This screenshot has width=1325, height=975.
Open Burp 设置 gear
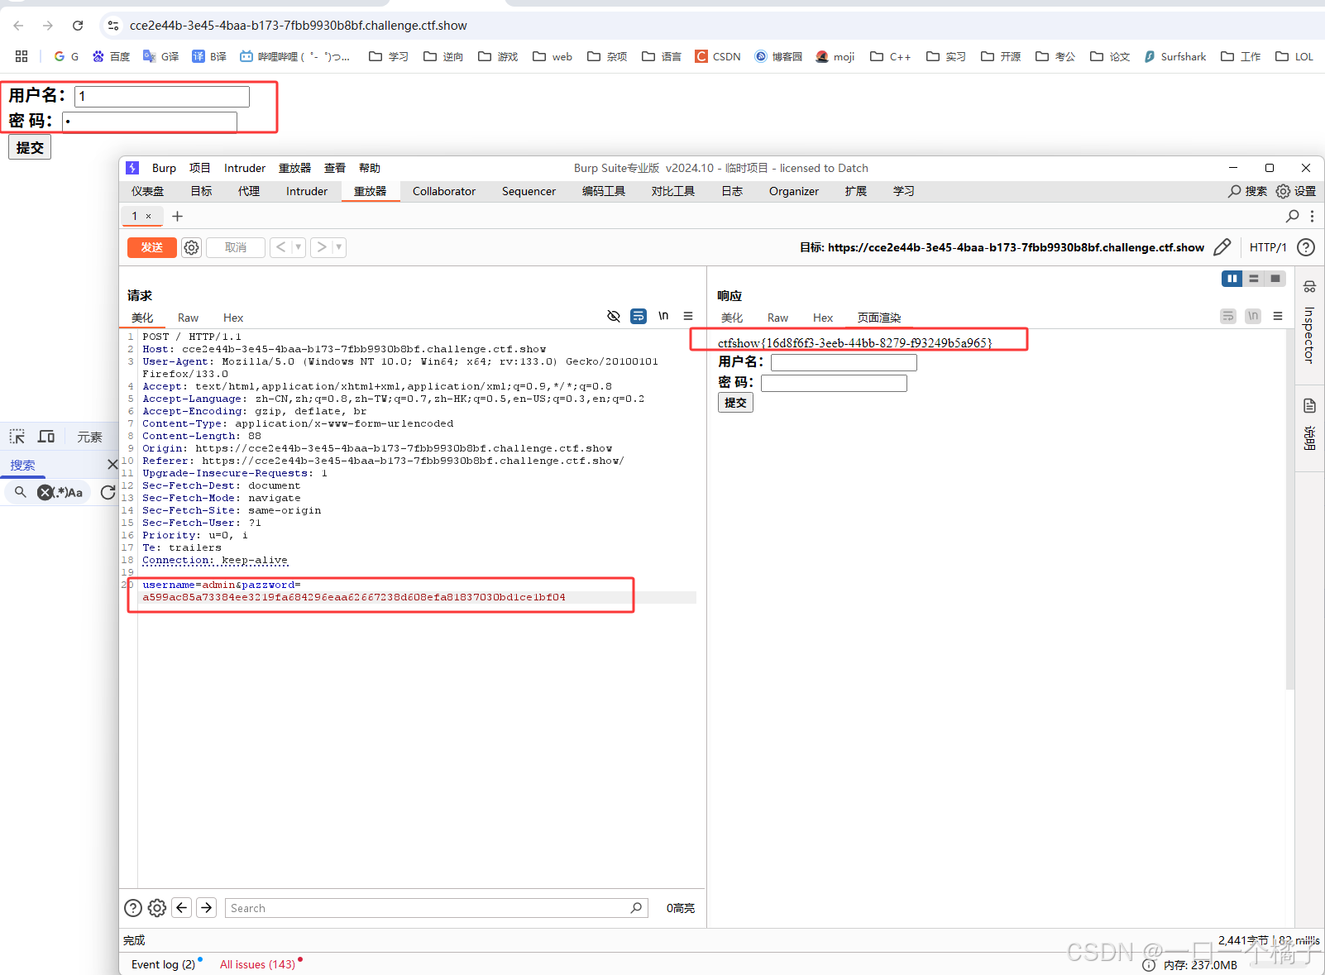[x=1295, y=191]
